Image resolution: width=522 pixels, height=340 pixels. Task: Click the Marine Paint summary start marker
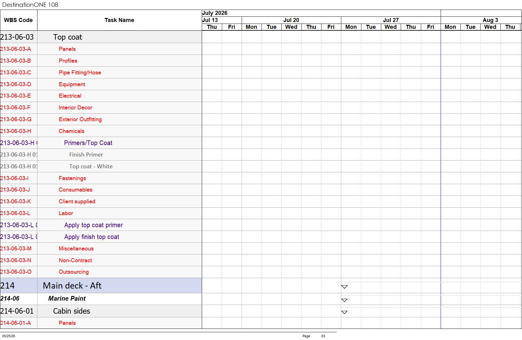point(344,300)
